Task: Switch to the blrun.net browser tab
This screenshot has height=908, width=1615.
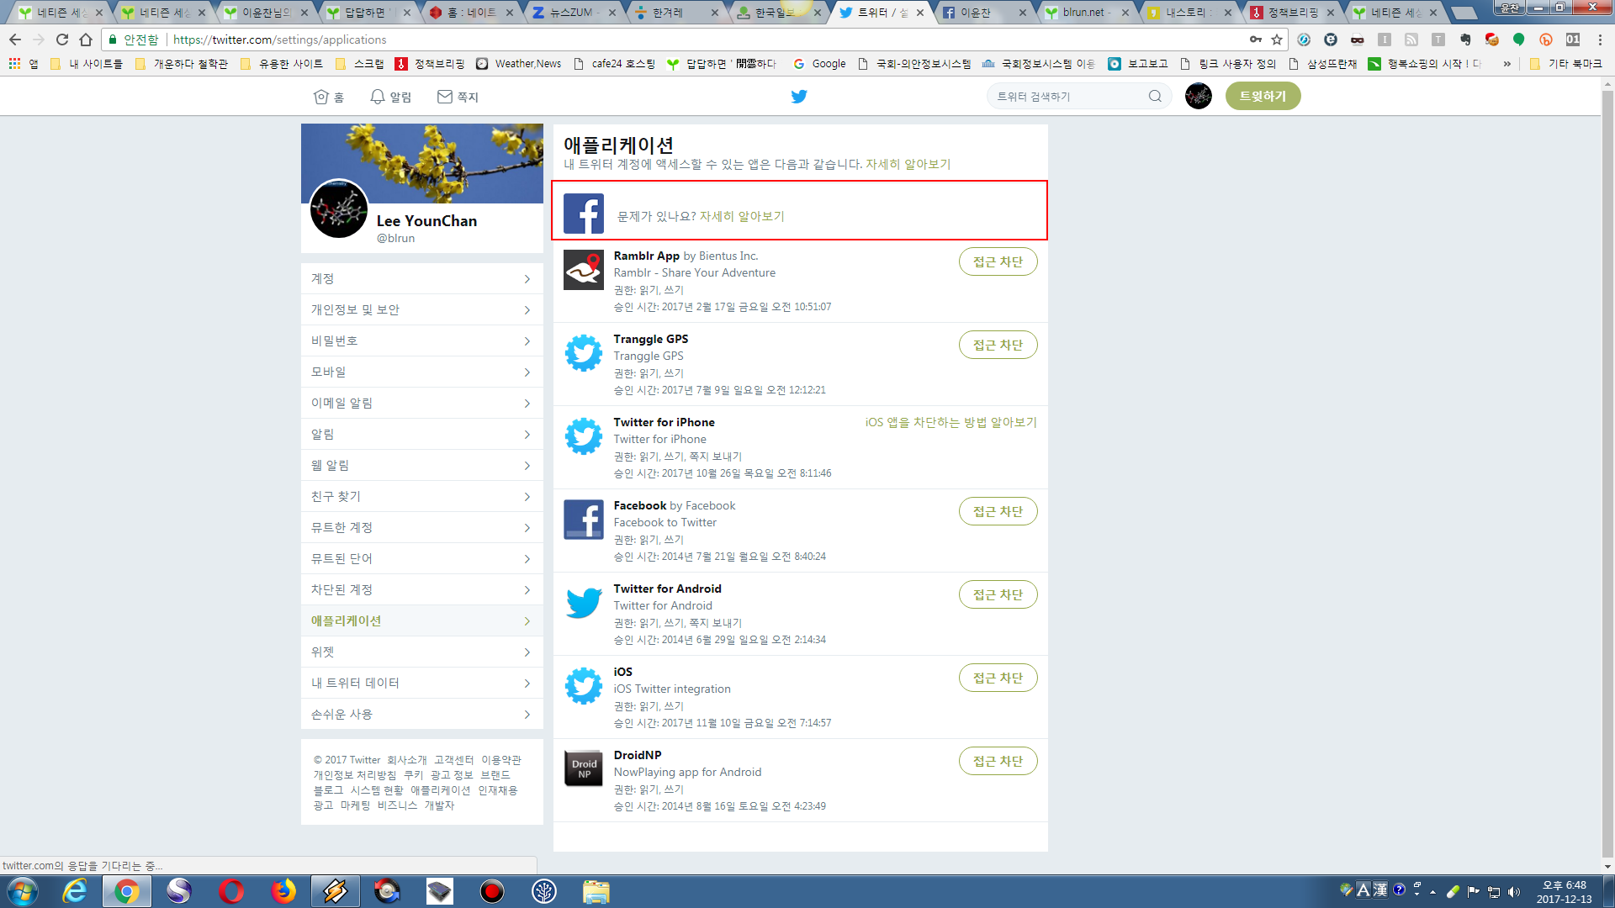Action: pyautogui.click(x=1085, y=12)
